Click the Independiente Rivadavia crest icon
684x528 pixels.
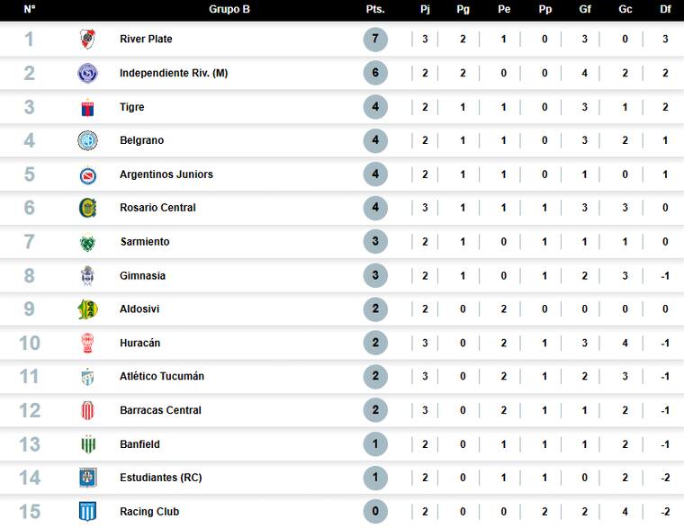87,73
